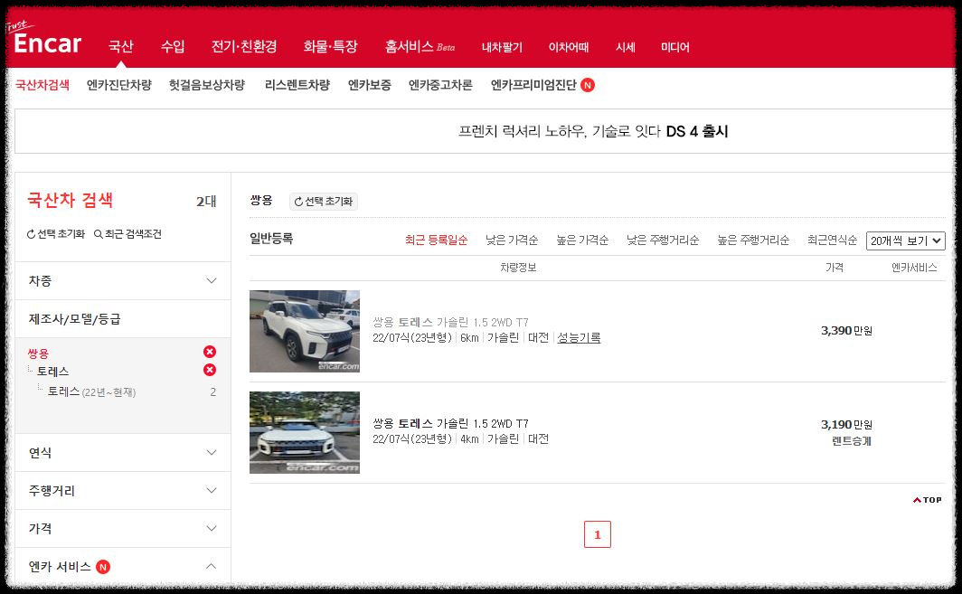
Task: Open the 전기·친환경 menu
Action: (244, 47)
